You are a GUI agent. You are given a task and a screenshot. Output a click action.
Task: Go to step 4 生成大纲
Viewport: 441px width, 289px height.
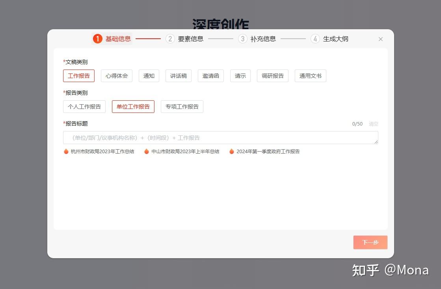pos(329,39)
